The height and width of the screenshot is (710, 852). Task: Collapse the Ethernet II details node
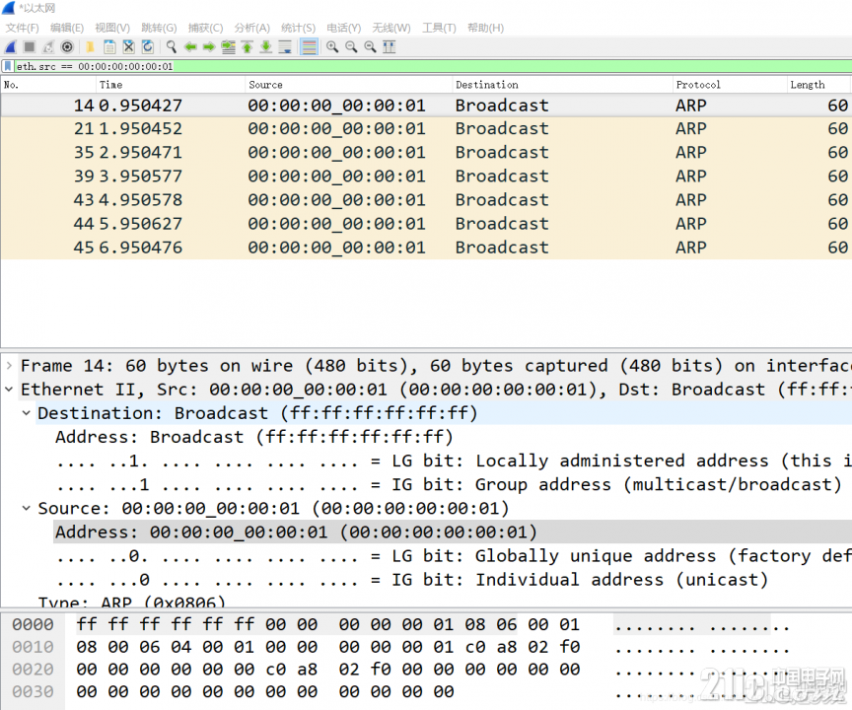tap(9, 390)
